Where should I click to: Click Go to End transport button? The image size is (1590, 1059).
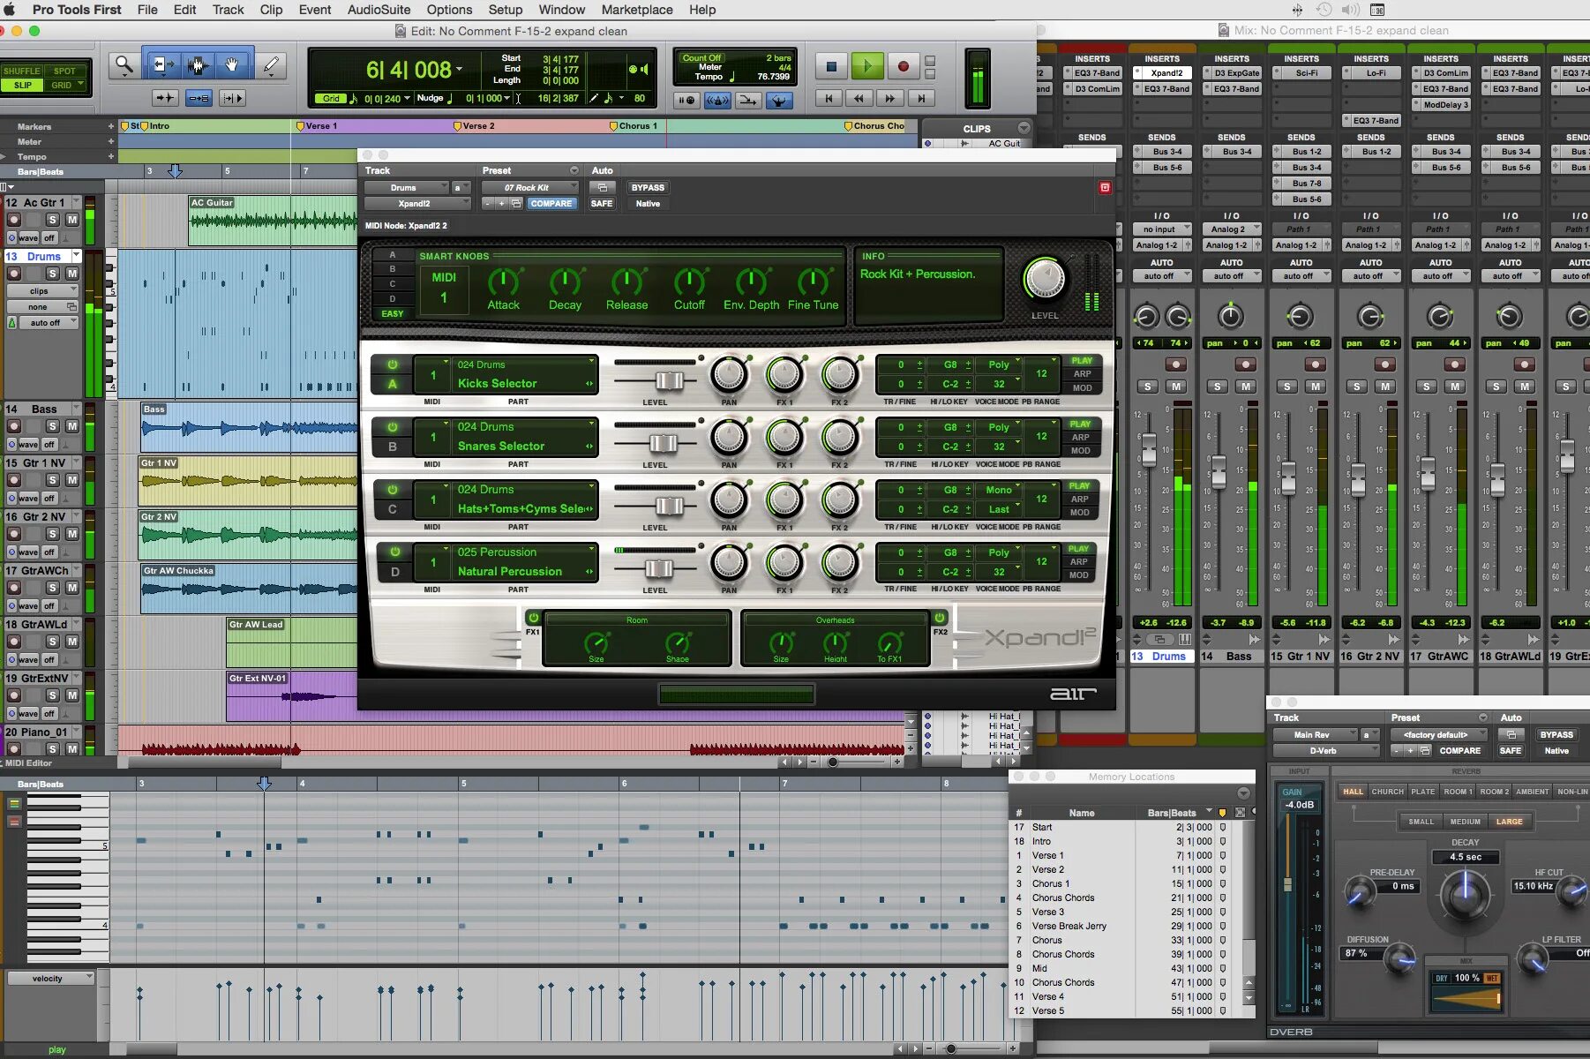(921, 98)
